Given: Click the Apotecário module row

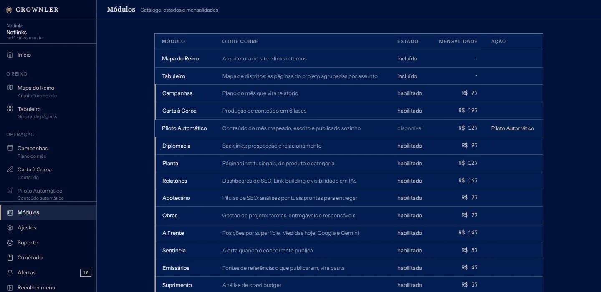Looking at the screenshot, I should [x=349, y=198].
